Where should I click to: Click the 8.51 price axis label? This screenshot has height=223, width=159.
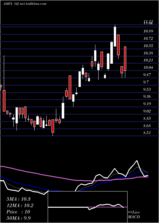click(x=147, y=133)
